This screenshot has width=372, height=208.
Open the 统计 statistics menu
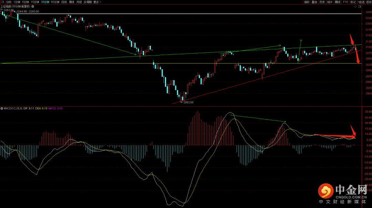tap(330, 2)
